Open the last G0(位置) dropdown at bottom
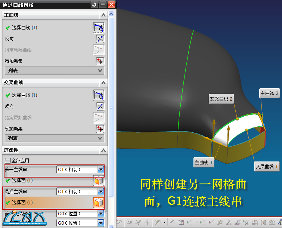The width and height of the screenshot is (282, 228). 101,223
